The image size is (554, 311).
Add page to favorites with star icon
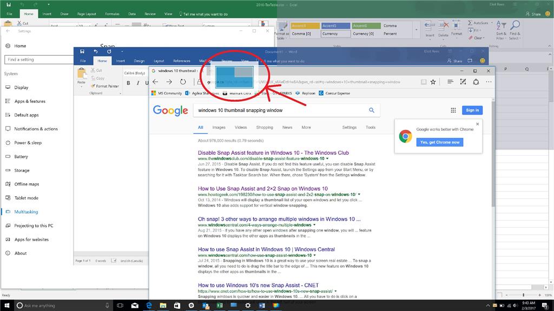click(433, 82)
